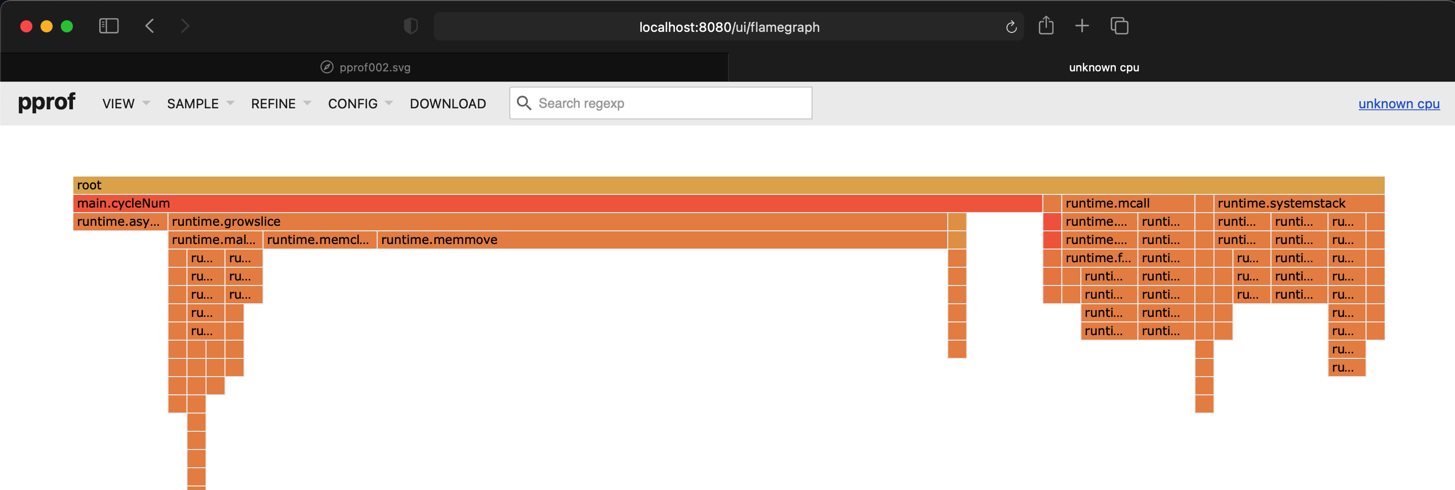Select the runtime.mcall frame

pos(1128,203)
